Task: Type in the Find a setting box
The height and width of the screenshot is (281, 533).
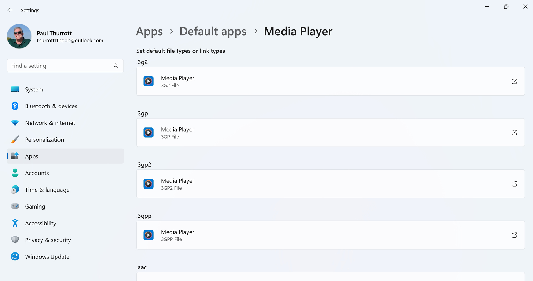Action: click(60, 66)
